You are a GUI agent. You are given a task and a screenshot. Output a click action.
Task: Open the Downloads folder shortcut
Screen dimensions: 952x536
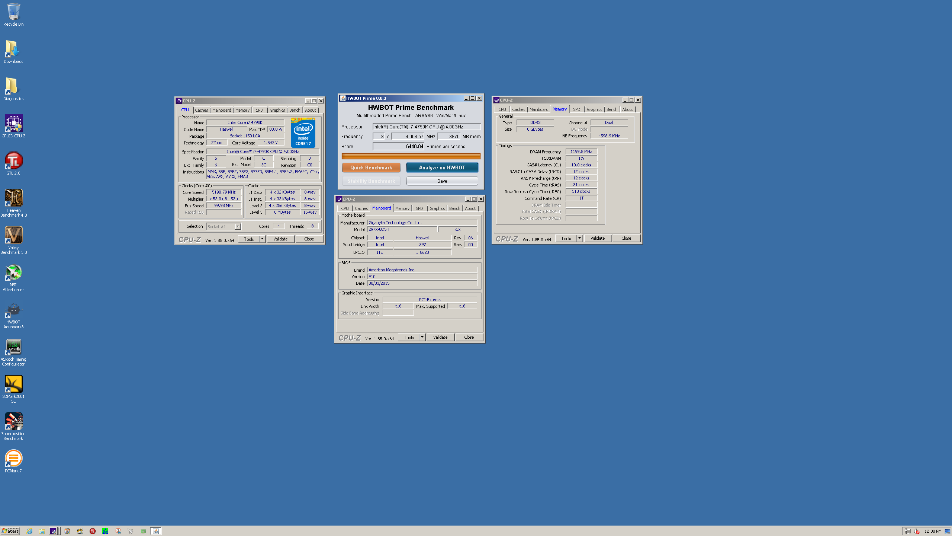pyautogui.click(x=13, y=52)
